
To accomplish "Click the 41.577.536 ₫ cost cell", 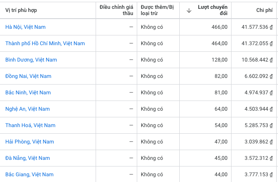I will [x=257, y=27].
